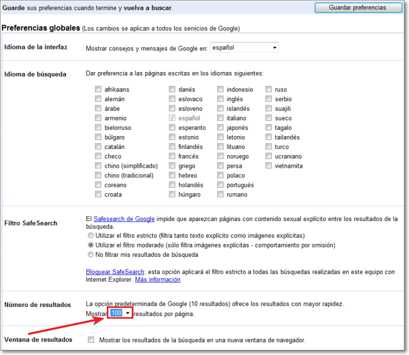
Task: Check the lituano language checkbox
Action: (220, 146)
